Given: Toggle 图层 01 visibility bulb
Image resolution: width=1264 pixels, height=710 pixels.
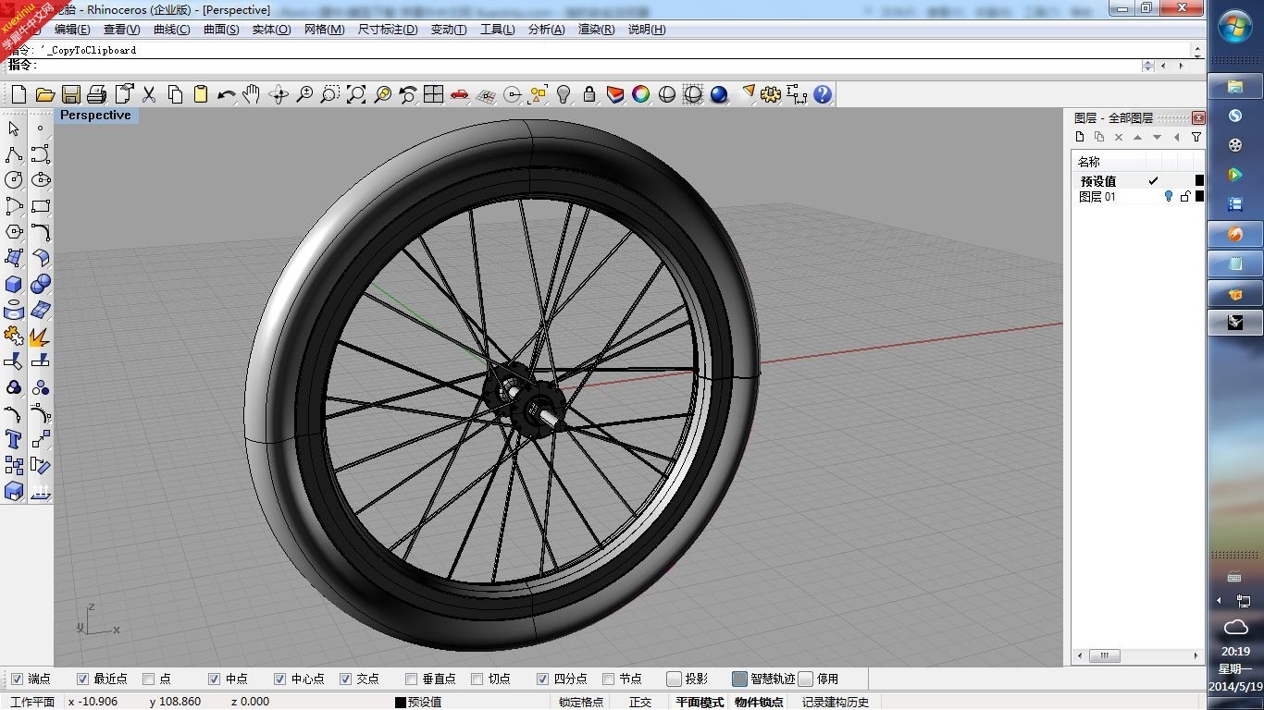Looking at the screenshot, I should coord(1169,196).
